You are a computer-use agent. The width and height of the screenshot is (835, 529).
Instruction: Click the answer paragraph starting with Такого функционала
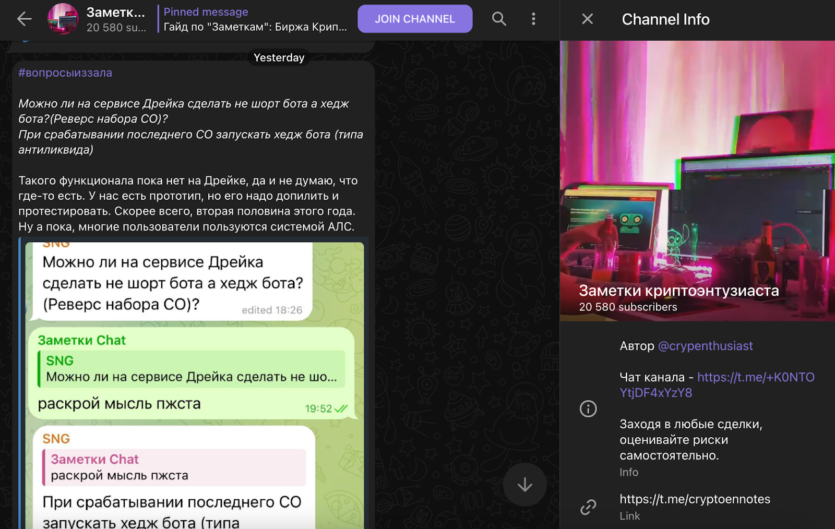pyautogui.click(x=188, y=203)
